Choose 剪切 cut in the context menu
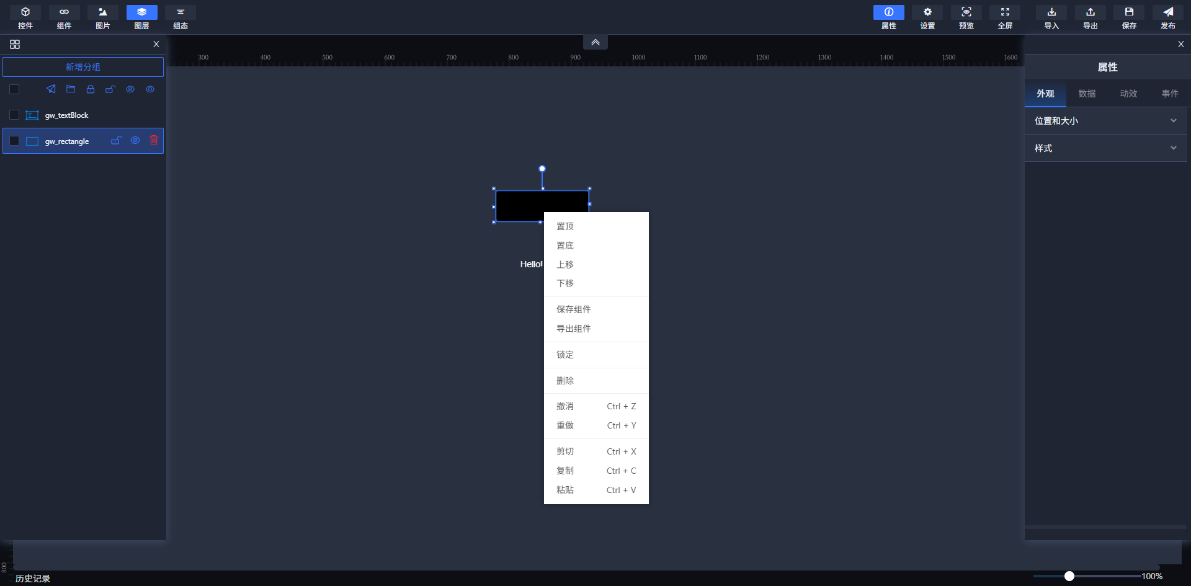The width and height of the screenshot is (1191, 586). pos(596,451)
